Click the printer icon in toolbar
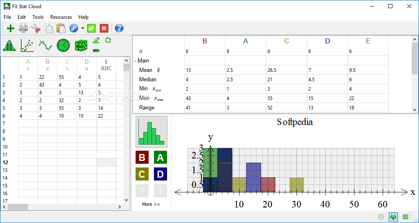This screenshot has height=223, width=419. [23, 28]
